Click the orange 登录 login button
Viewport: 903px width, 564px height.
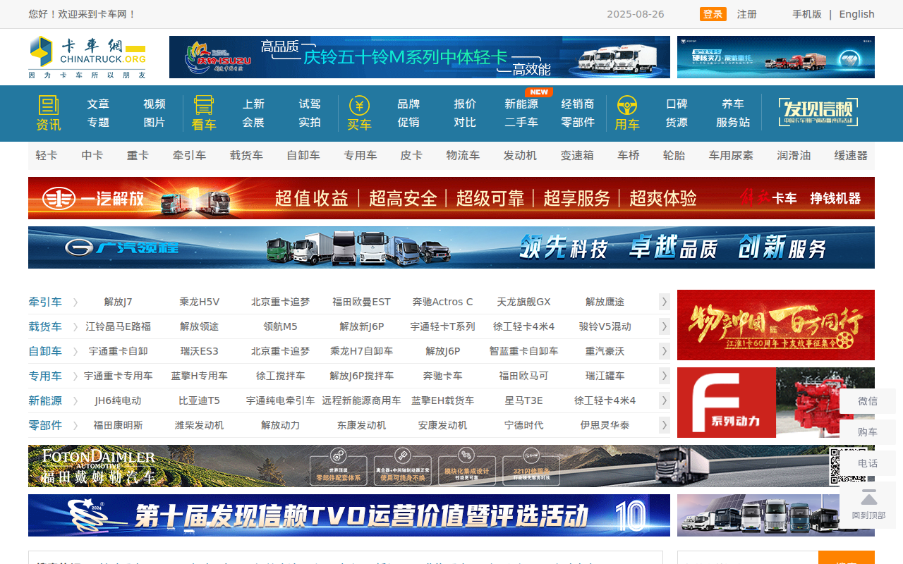(713, 14)
